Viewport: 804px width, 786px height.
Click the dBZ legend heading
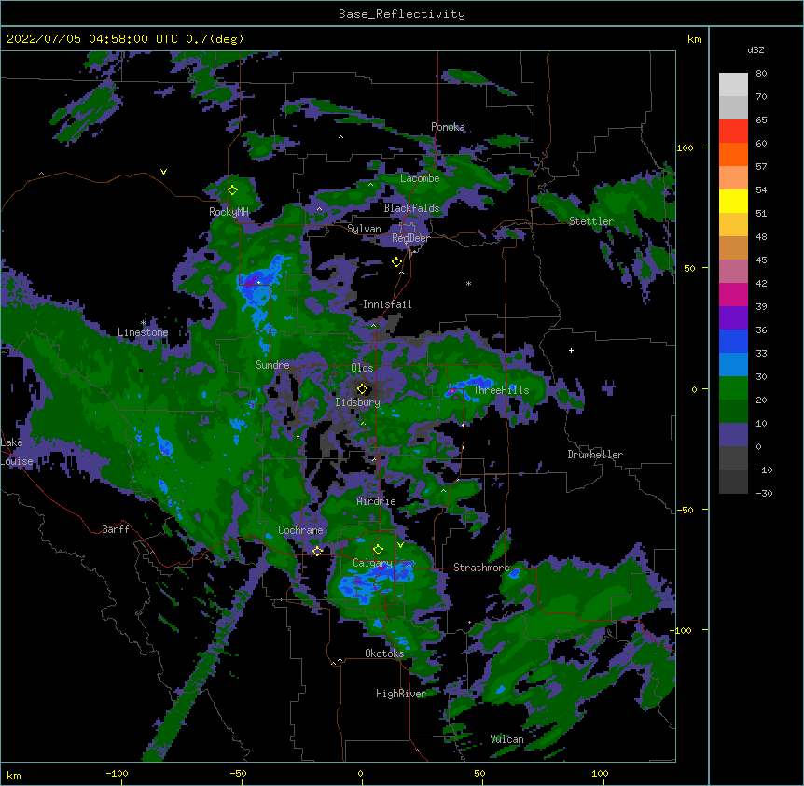(x=755, y=49)
